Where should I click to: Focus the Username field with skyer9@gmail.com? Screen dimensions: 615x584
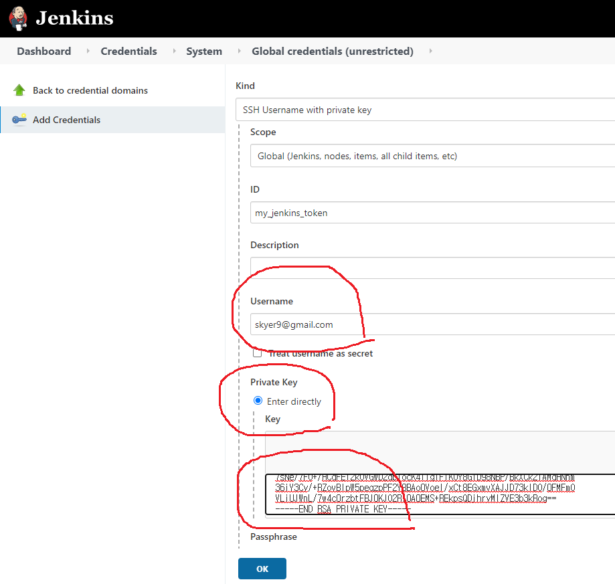pos(432,324)
